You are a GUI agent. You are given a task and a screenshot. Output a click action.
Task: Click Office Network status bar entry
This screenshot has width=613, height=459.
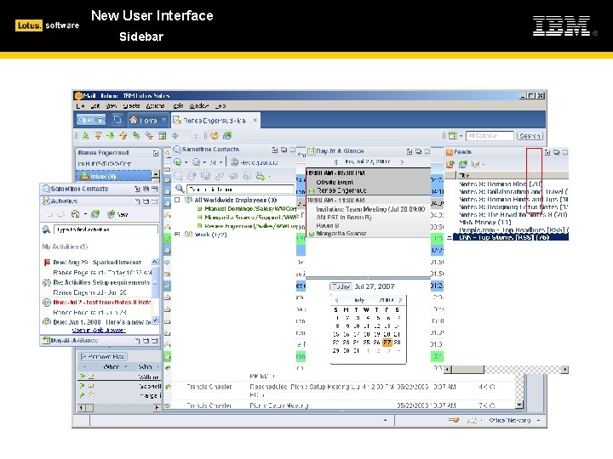tap(509, 421)
